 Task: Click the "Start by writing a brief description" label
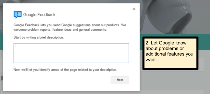click(39, 37)
